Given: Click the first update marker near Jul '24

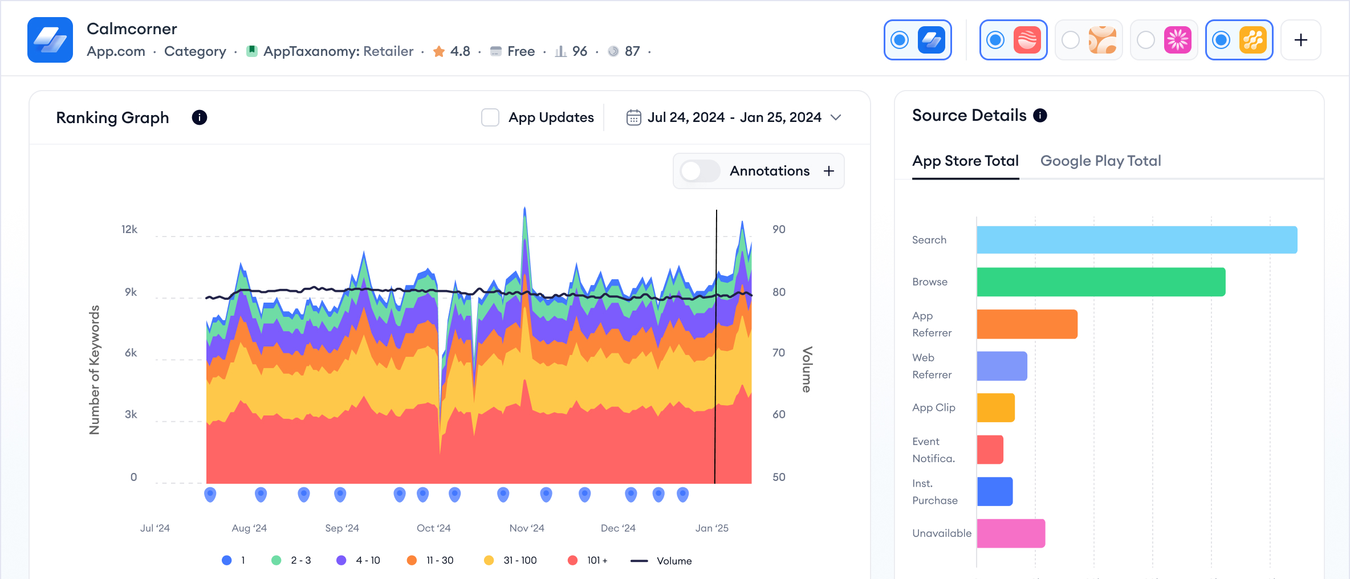Looking at the screenshot, I should [210, 494].
